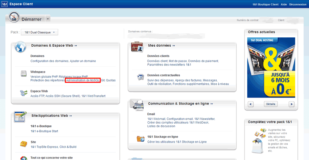The height and width of the screenshot is (160, 309).
Task: Open Fonctions supplémentaires link
Action: (191, 84)
